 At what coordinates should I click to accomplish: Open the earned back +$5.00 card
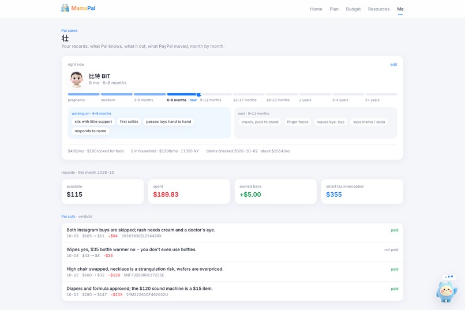tap(276, 191)
